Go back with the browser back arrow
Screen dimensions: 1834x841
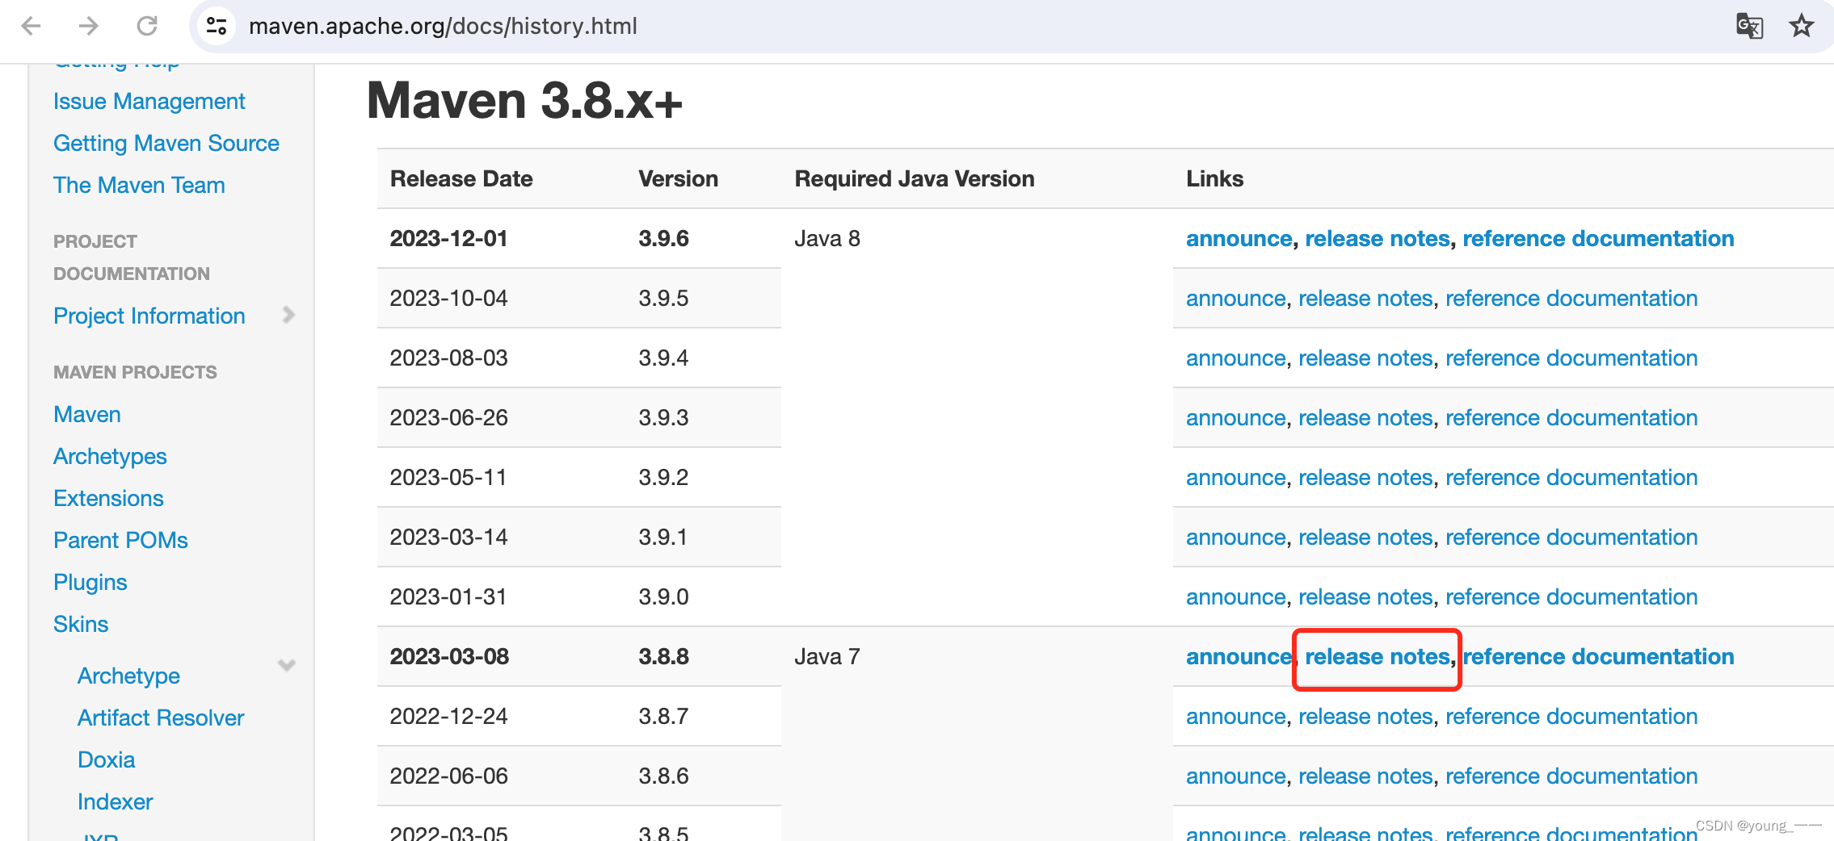31,26
